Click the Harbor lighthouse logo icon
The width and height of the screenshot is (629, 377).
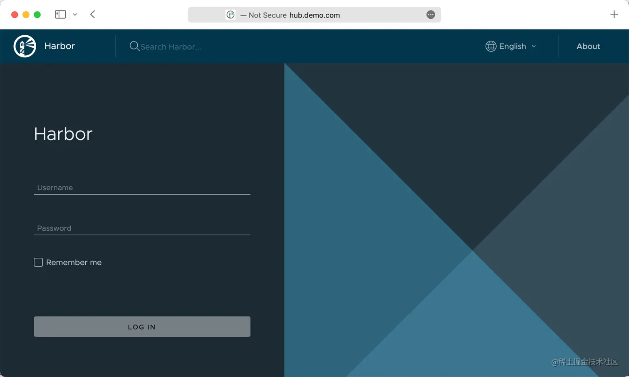point(25,46)
